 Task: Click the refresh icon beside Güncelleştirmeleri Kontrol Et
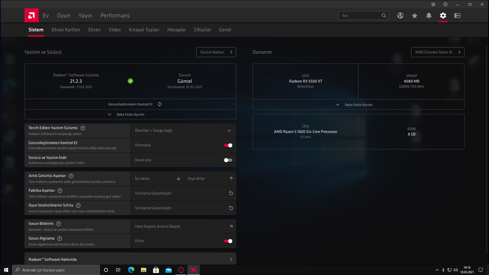[x=160, y=104]
